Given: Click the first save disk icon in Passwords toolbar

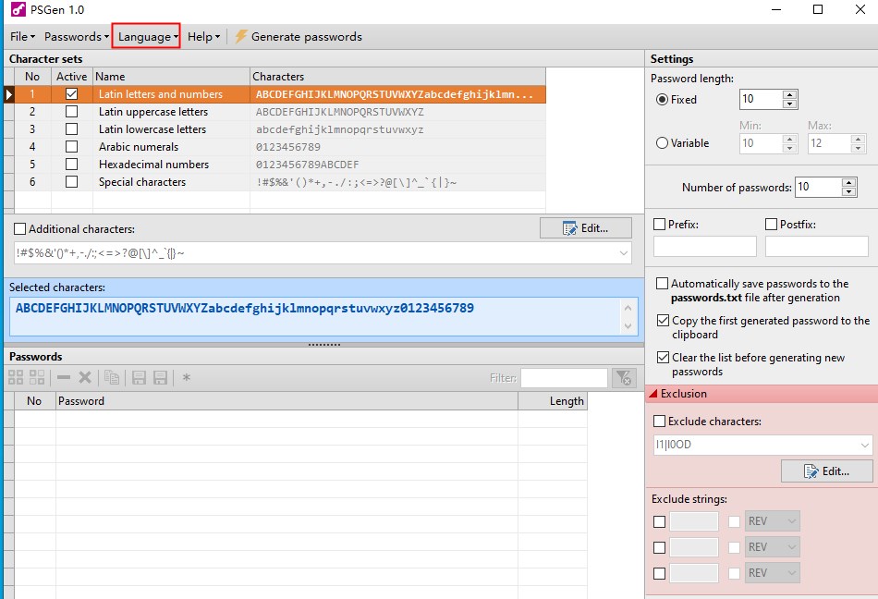Looking at the screenshot, I should [x=140, y=377].
